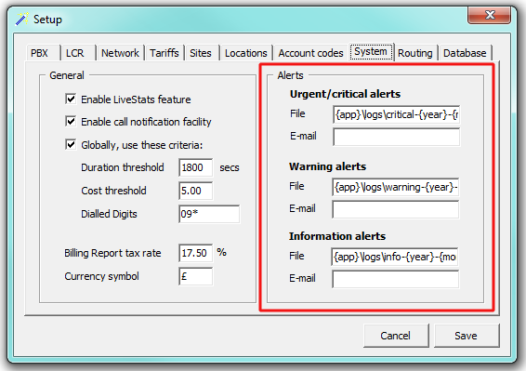Uncheck Enable call notification facility
526x371 pixels.
(x=71, y=121)
